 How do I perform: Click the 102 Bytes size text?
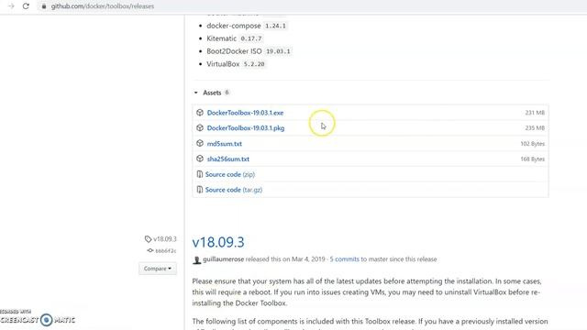(x=532, y=144)
